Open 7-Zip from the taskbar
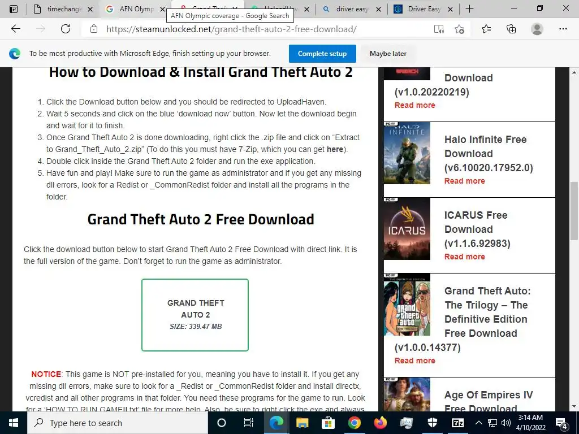Viewport: 579px width, 434px height. 458,423
